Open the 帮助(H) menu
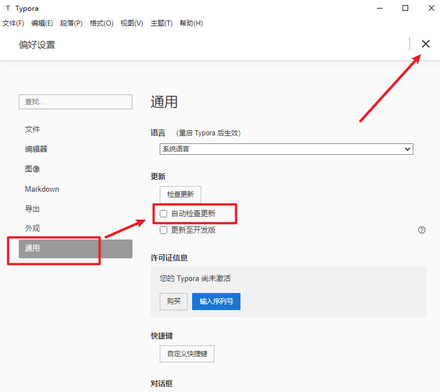 coord(191,23)
